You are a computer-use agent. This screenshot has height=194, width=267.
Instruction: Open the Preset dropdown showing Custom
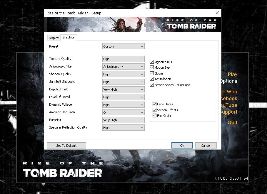tap(124, 46)
